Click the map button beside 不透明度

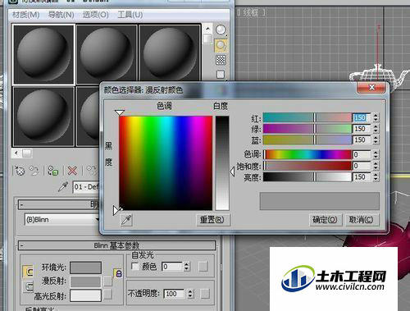[x=205, y=294]
